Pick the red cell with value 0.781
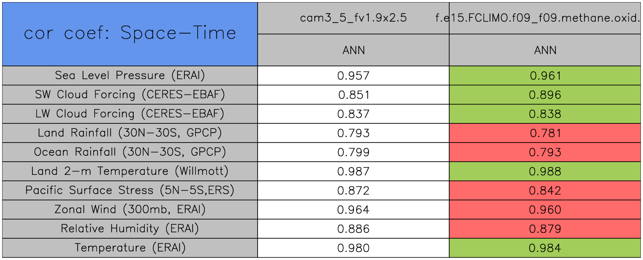 pyautogui.click(x=545, y=133)
